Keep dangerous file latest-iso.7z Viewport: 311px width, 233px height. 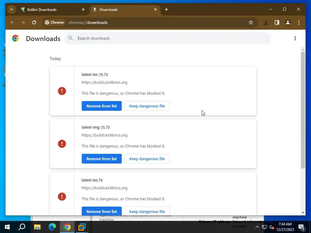(x=147, y=211)
